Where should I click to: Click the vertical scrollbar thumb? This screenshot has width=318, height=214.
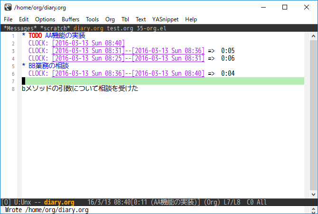[x=313, y=116]
